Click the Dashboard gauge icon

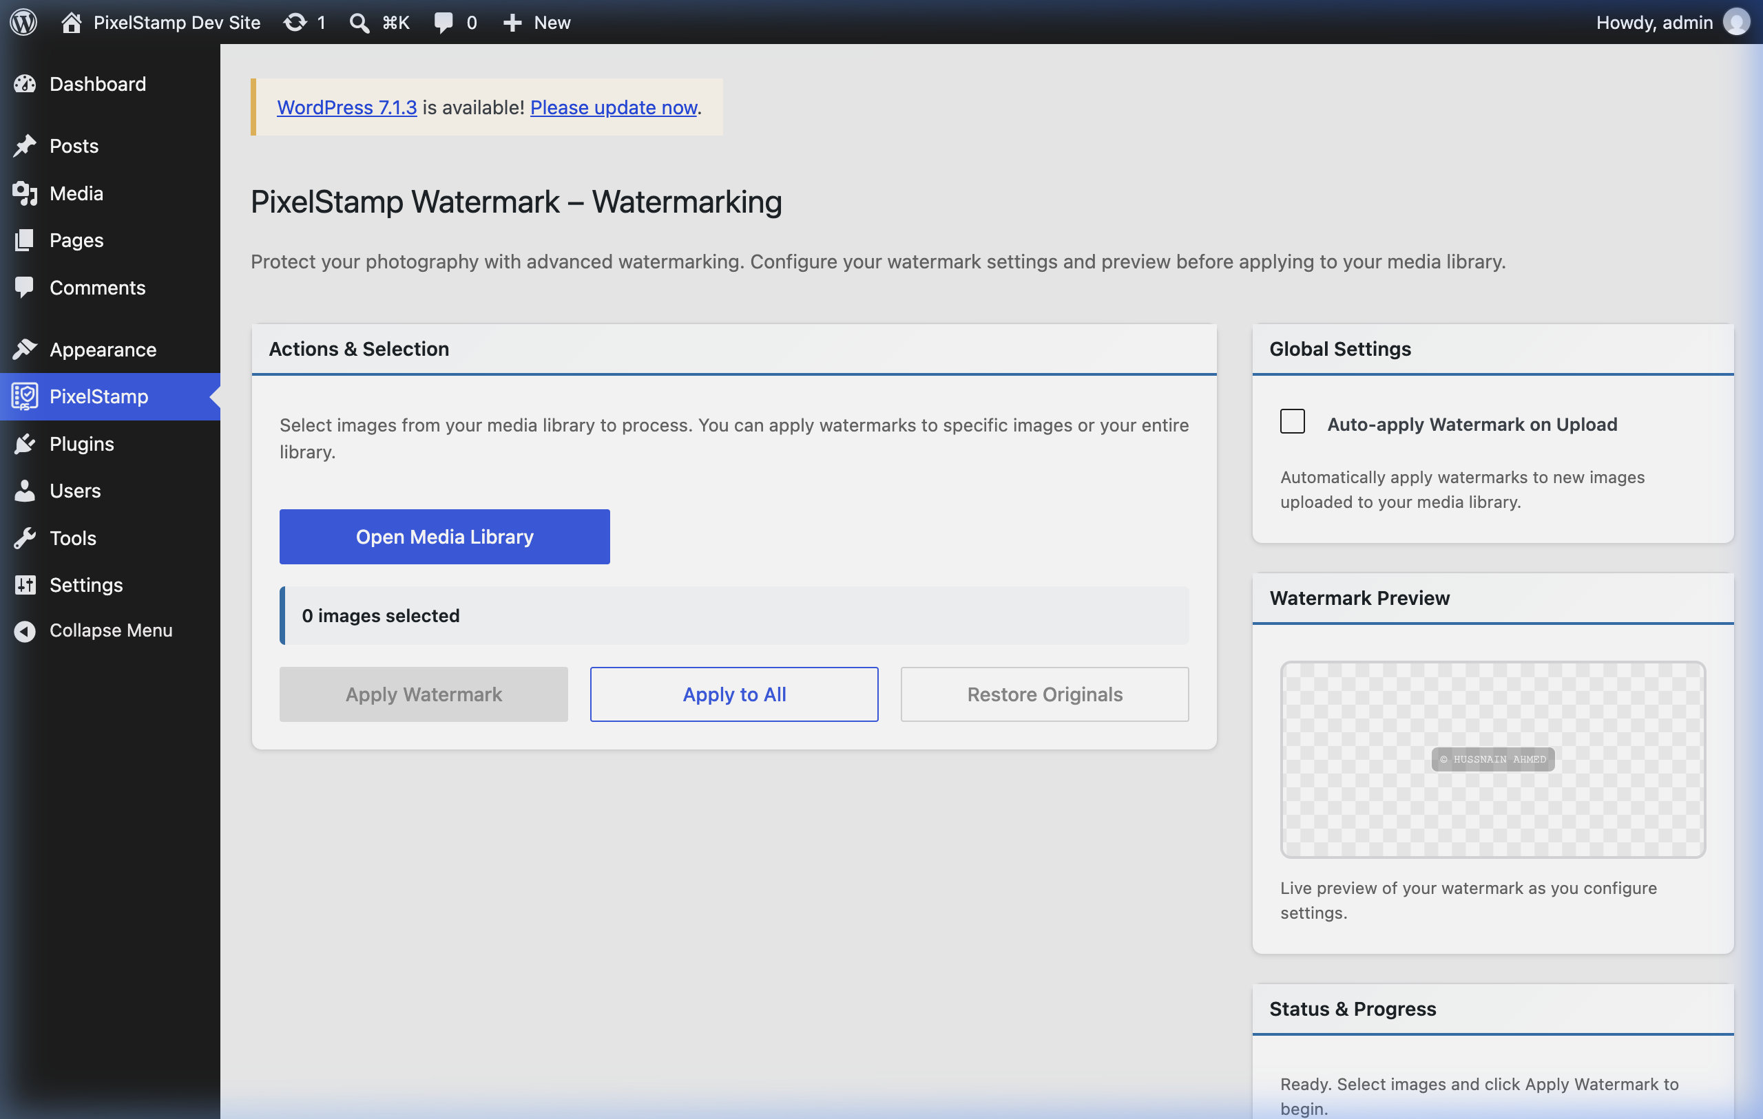pyautogui.click(x=25, y=84)
